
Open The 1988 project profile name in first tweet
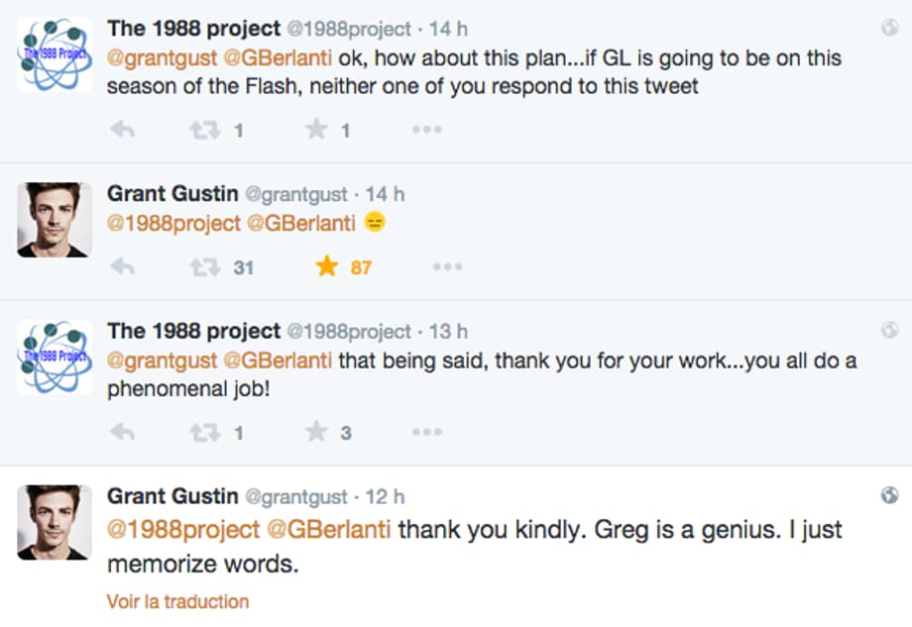[x=193, y=28]
